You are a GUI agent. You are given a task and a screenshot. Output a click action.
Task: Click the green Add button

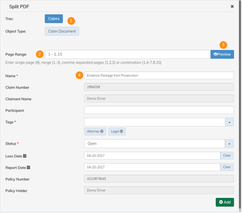point(225,202)
